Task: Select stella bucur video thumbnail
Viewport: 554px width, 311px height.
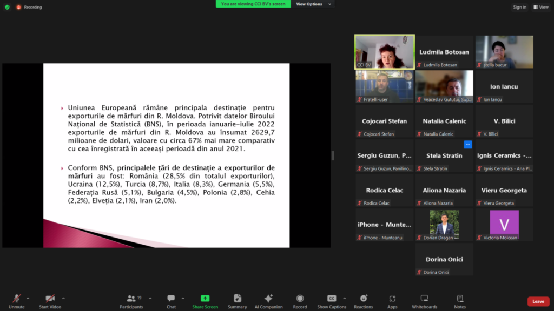Action: (504, 52)
